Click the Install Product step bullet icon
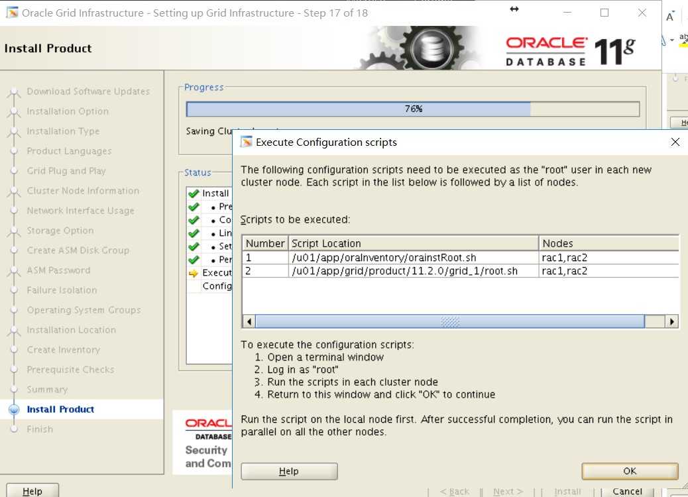Viewport: 688px width, 497px height. [x=14, y=410]
